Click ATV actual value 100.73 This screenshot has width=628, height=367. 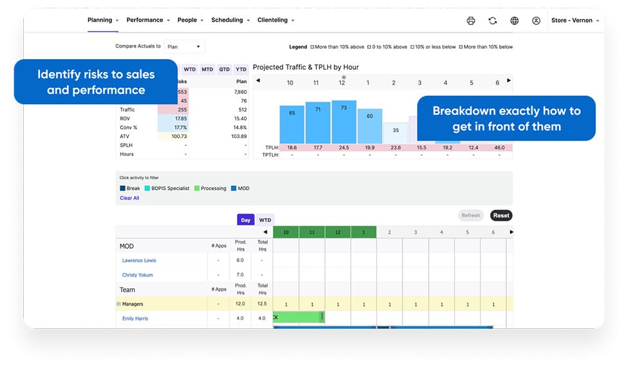179,136
